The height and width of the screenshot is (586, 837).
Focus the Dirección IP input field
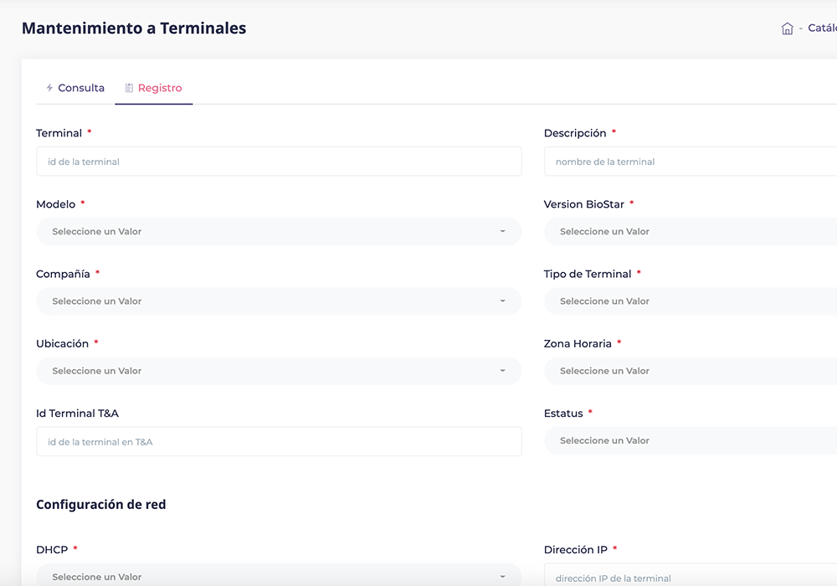690,578
